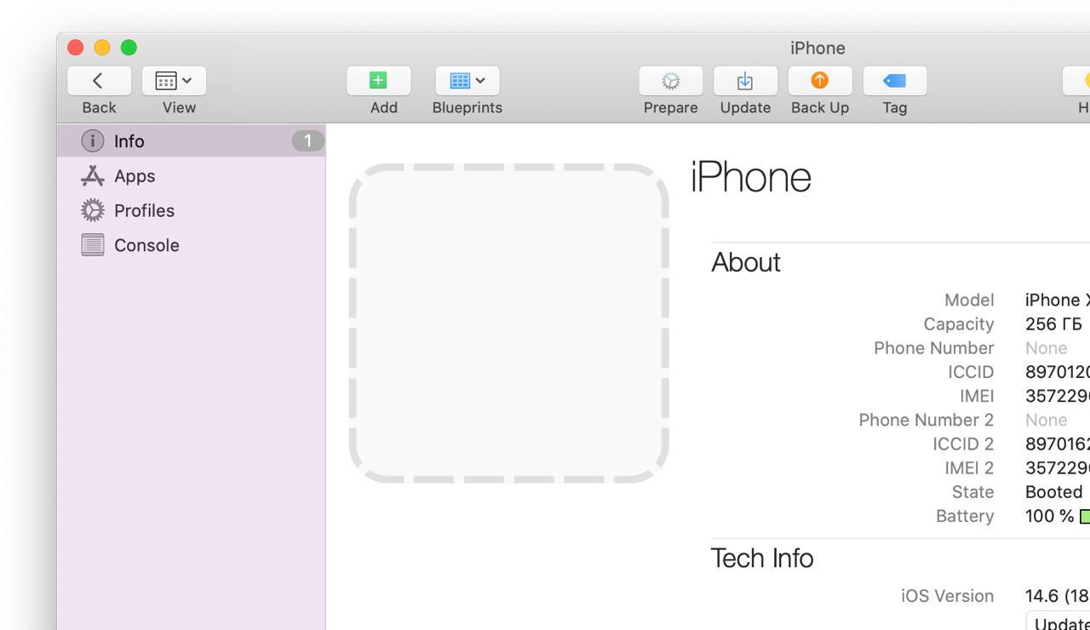Click the yellow minimize window button
The height and width of the screenshot is (630, 1090).
coord(102,48)
